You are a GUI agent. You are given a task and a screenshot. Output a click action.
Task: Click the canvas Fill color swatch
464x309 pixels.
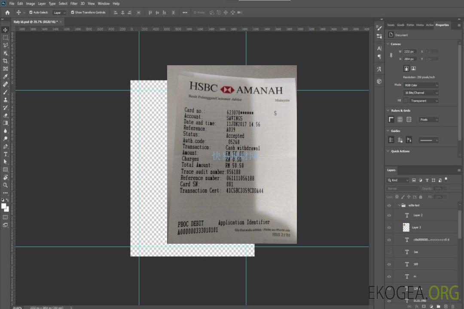click(406, 101)
